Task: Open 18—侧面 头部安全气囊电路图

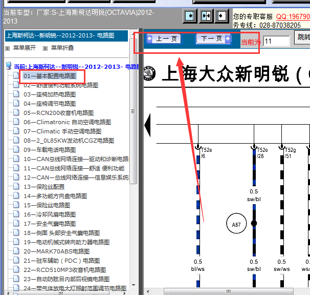Action: pos(62,233)
